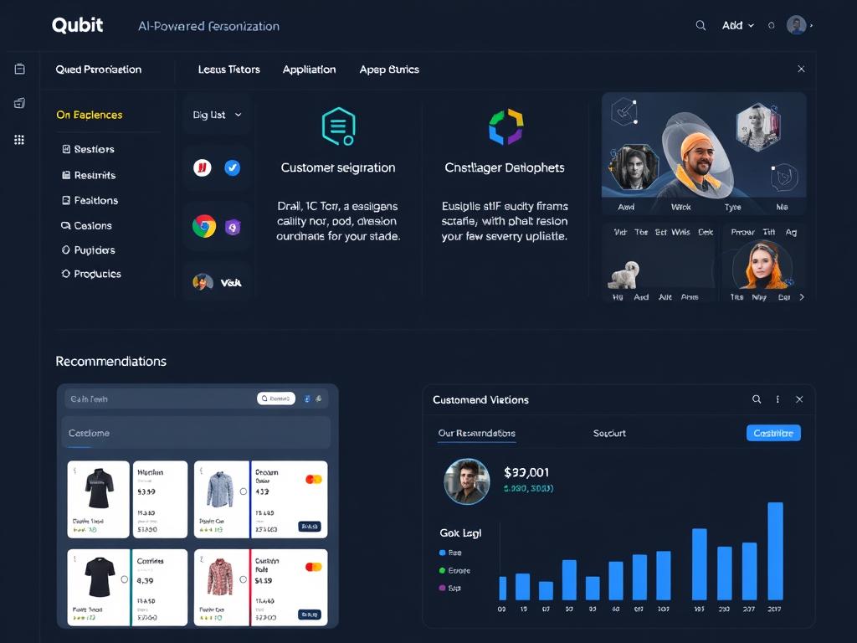Select the orange-haired woman portrait

(x=762, y=264)
